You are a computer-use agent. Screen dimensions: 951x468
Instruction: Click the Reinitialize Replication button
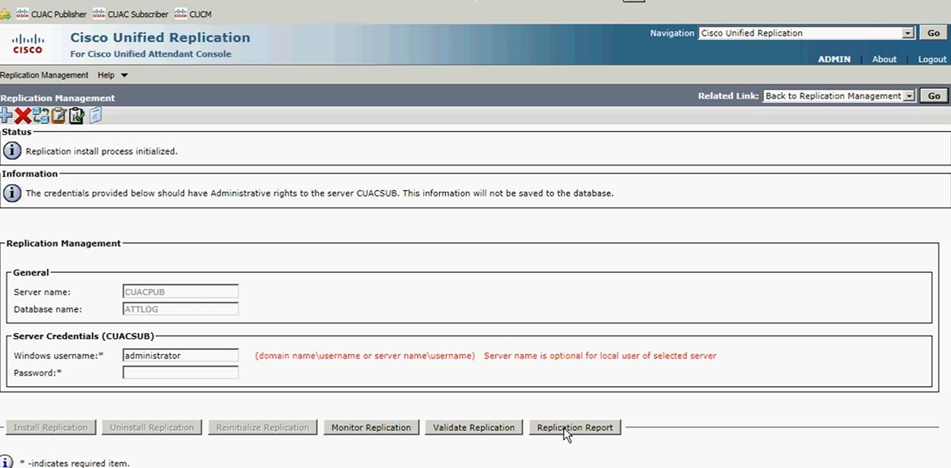[x=263, y=427]
